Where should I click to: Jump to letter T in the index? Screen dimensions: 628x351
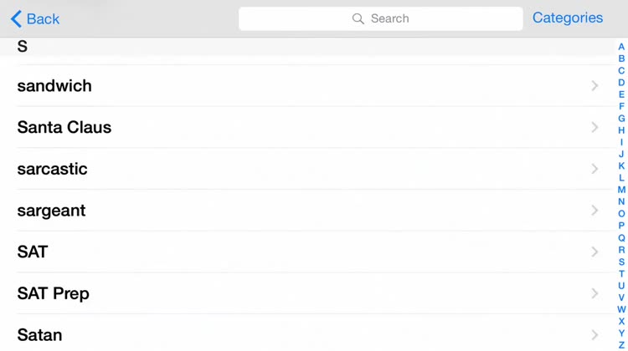(621, 274)
